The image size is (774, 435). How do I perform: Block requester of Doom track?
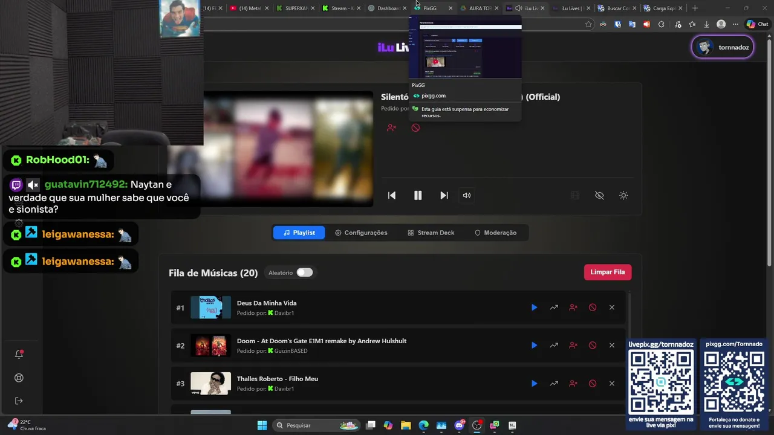click(573, 346)
